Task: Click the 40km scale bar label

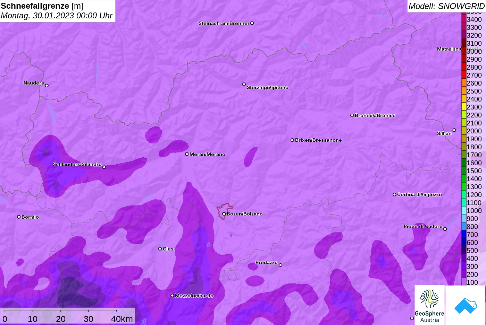Action: (x=122, y=319)
